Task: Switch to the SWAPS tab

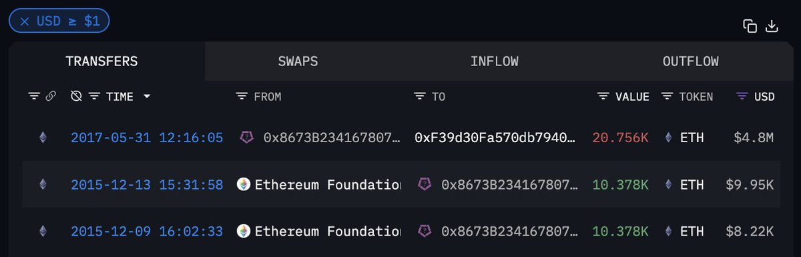Action: (298, 61)
